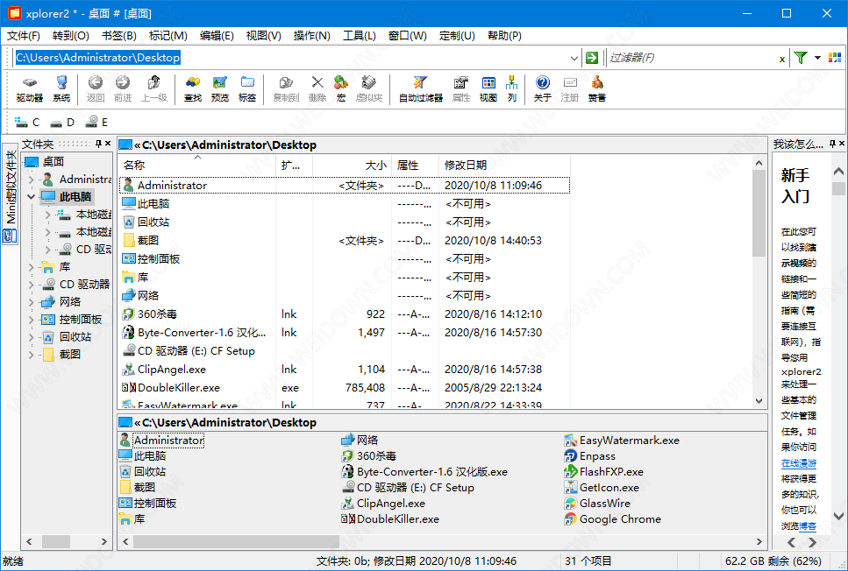Expand the 控制面板 tree node
This screenshot has height=571, width=848.
tap(31, 320)
